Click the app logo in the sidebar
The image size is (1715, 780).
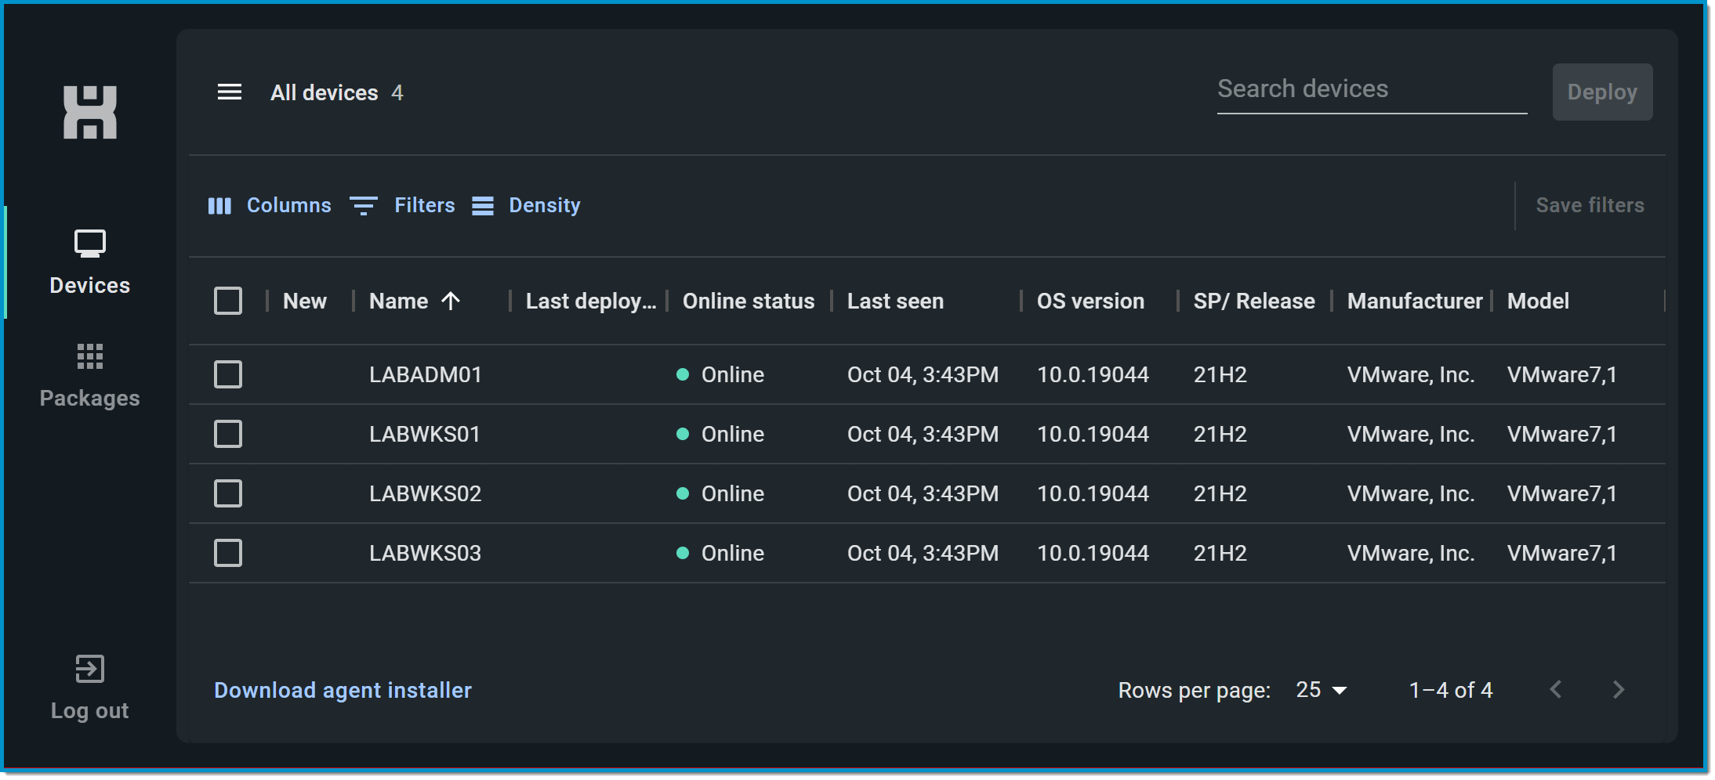pos(90,113)
